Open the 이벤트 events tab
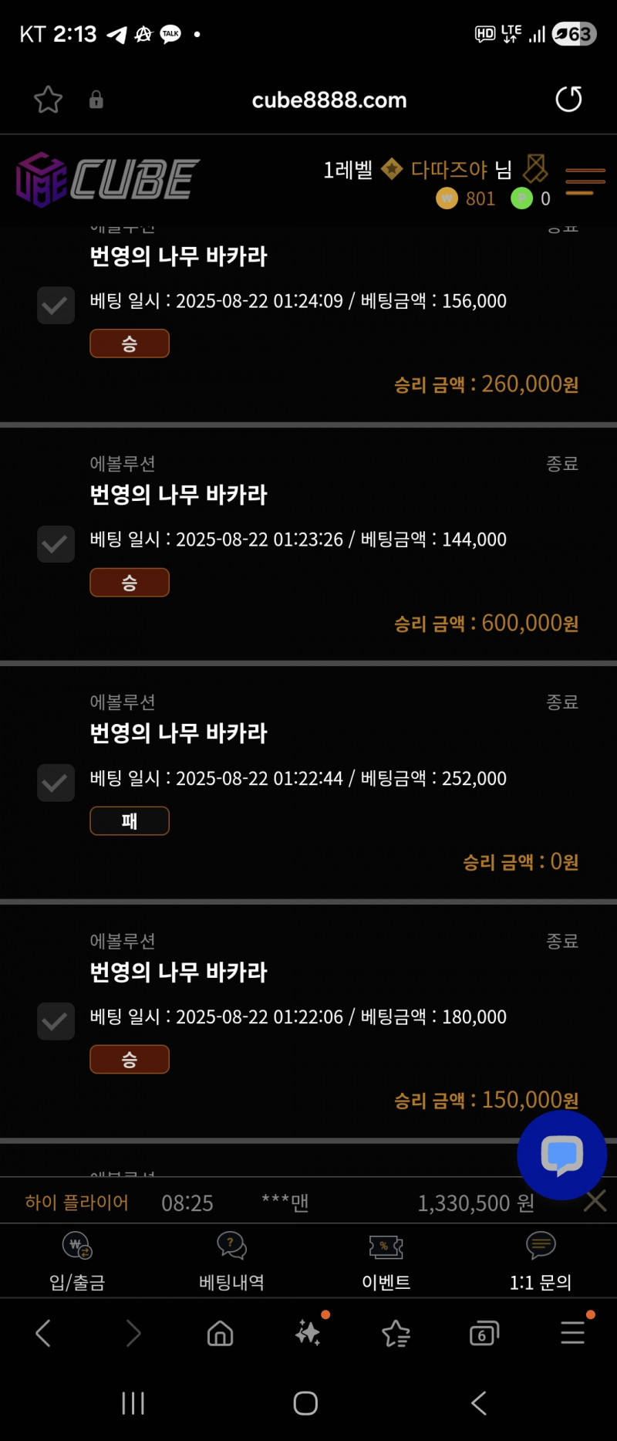The width and height of the screenshot is (617, 1441). (386, 1260)
